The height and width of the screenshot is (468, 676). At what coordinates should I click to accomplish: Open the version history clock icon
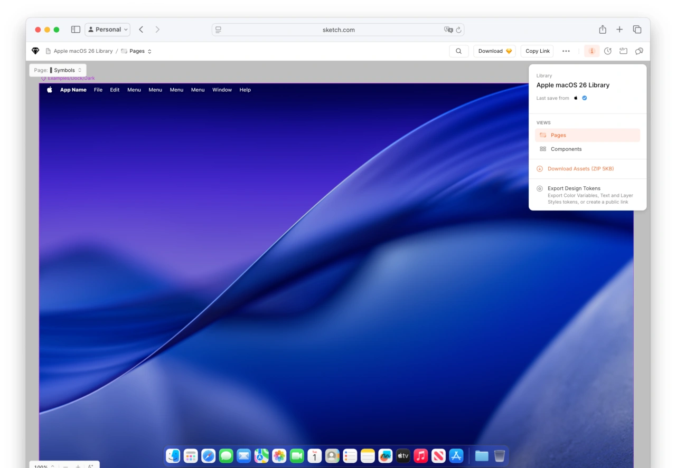[607, 51]
